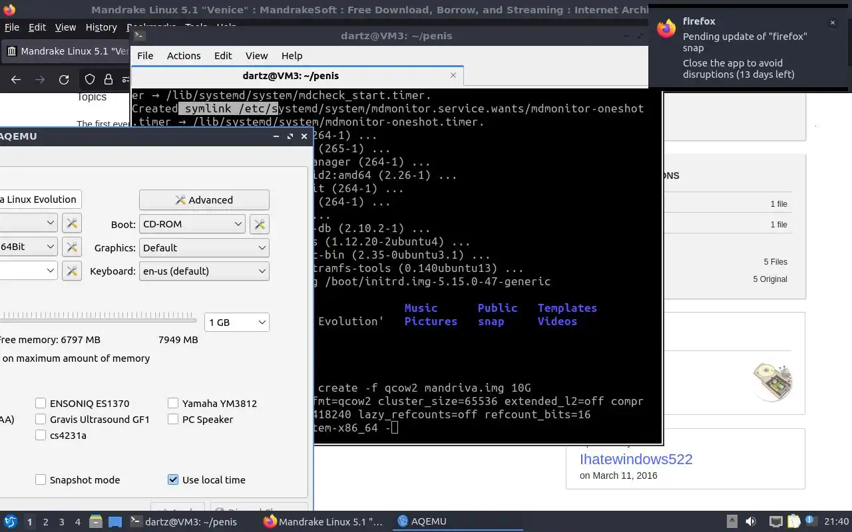
Task: Open Firefox History menu
Action: 101,27
